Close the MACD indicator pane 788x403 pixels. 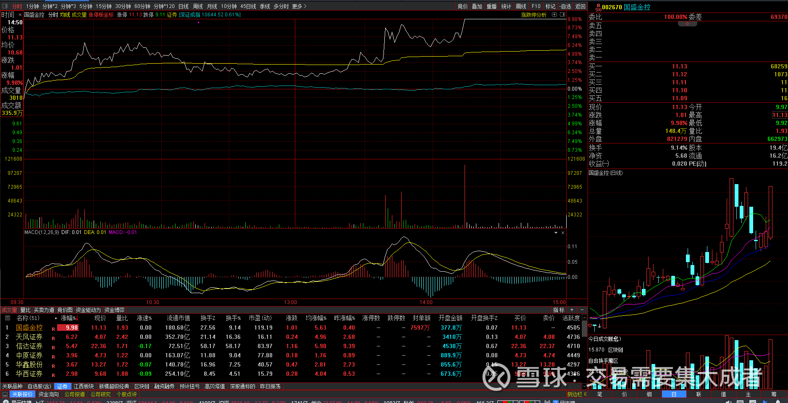563,233
